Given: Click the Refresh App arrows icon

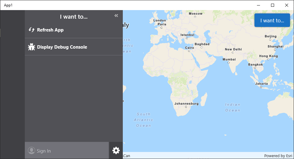Looking at the screenshot, I should [x=32, y=30].
